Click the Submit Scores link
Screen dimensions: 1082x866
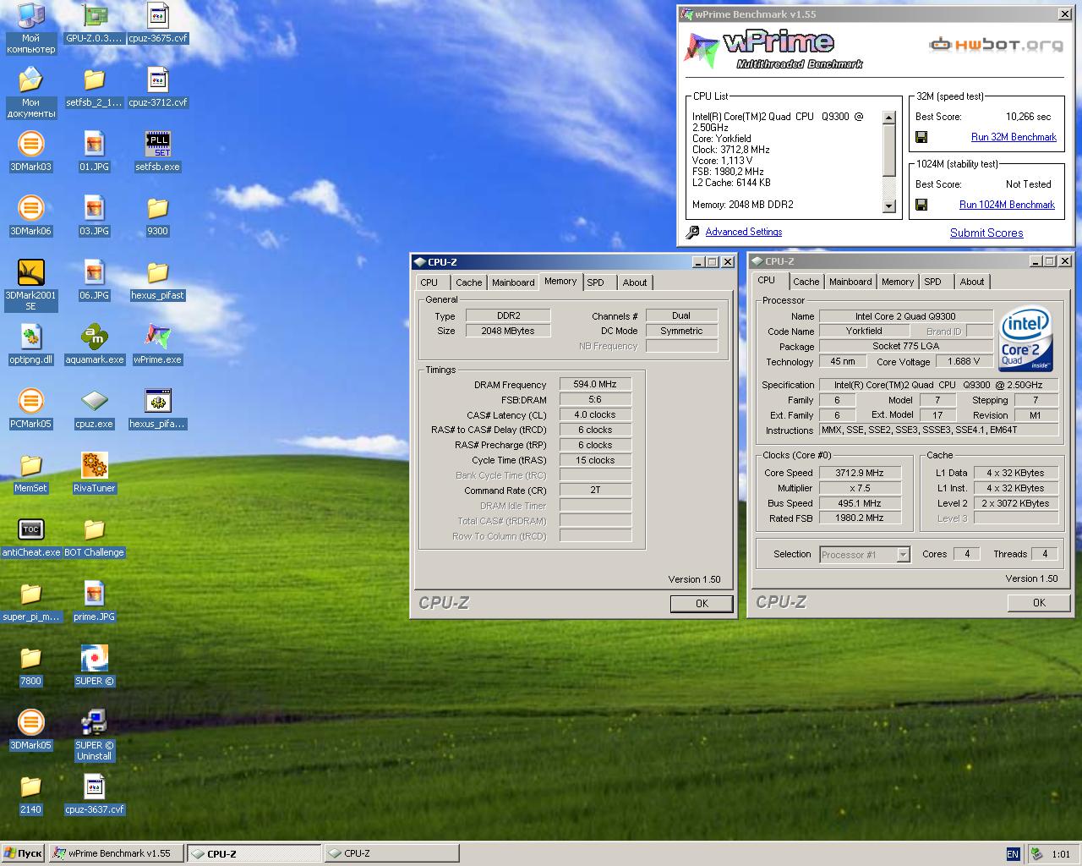click(986, 233)
